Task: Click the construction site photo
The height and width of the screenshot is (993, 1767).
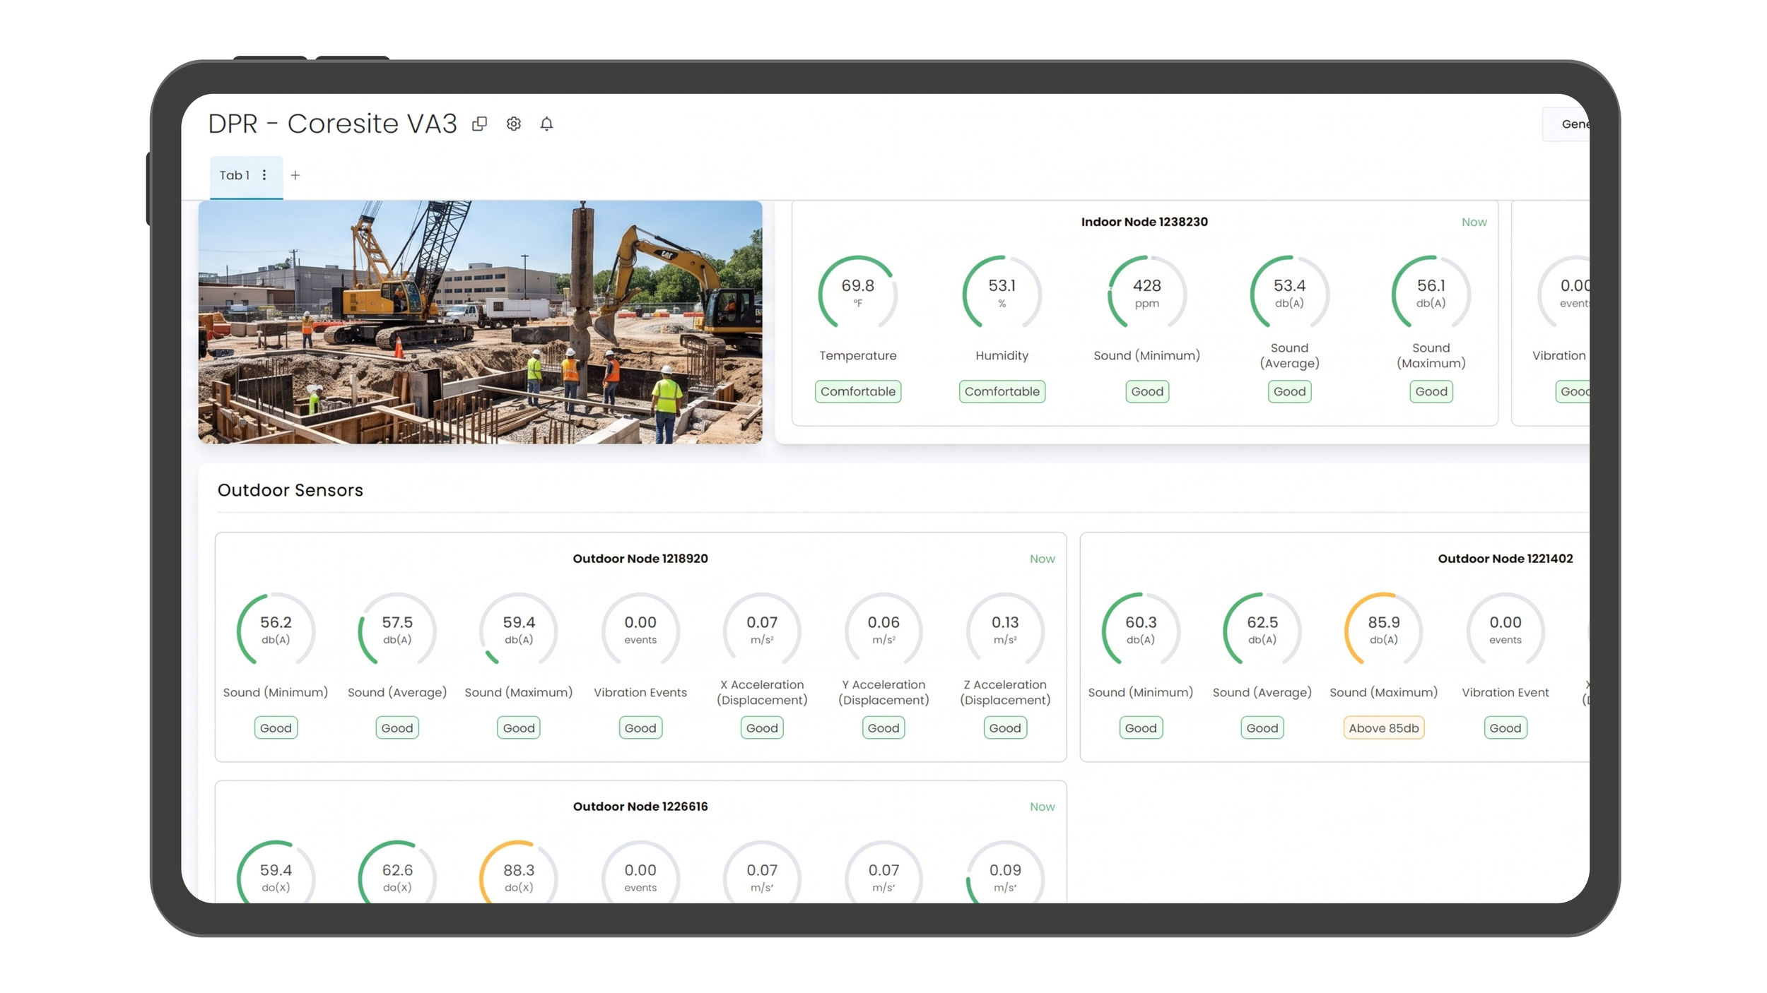Action: [x=480, y=322]
